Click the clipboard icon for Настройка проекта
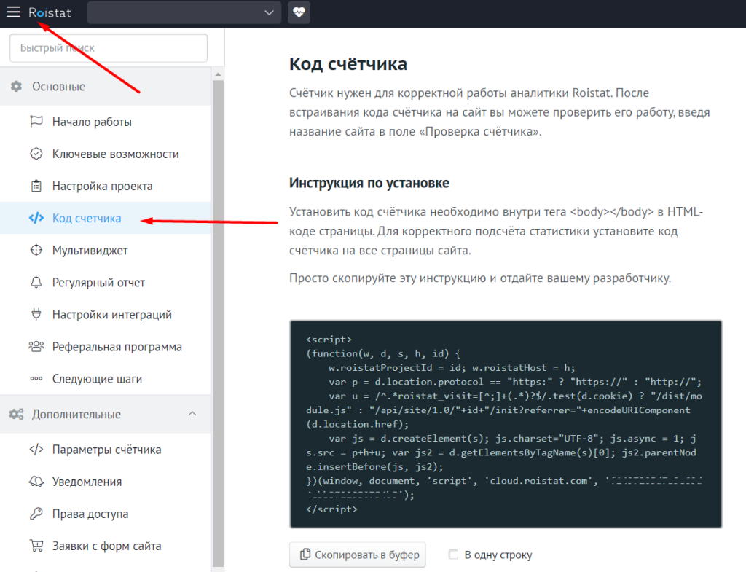 (36, 186)
